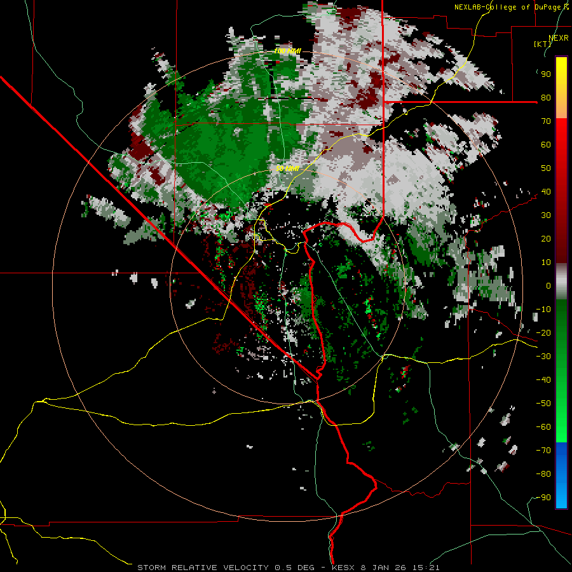Viewport: 572px width, 572px height.
Task: Click the STORM RELATIVE VELOCITY caption text
Action: tap(203, 568)
